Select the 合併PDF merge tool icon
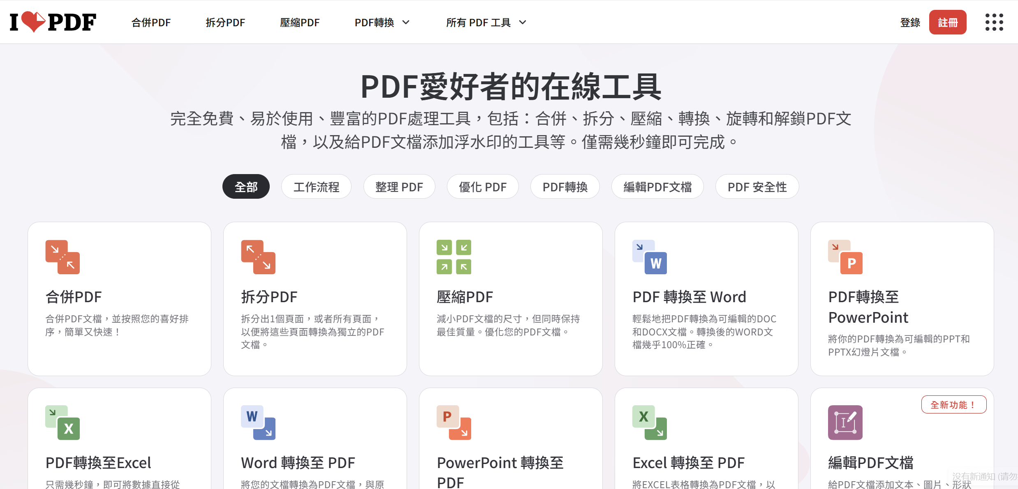 click(x=62, y=257)
